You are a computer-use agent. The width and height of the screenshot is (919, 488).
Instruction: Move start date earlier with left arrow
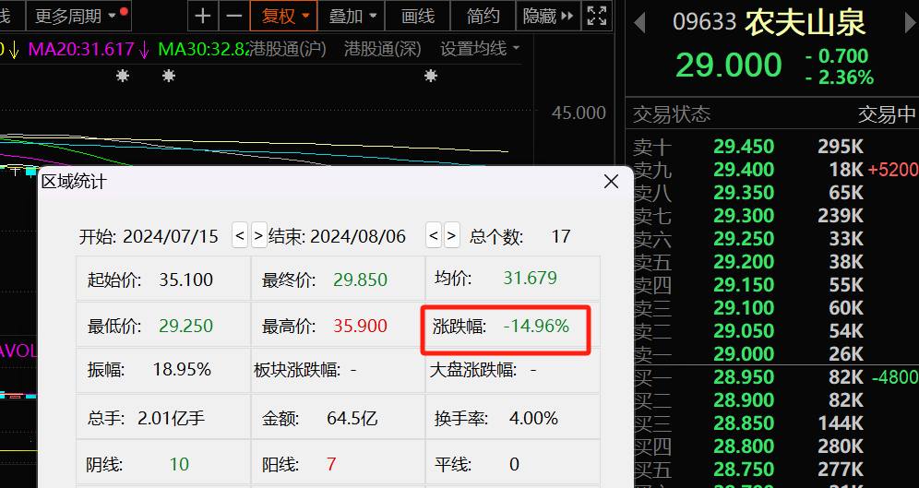click(240, 236)
